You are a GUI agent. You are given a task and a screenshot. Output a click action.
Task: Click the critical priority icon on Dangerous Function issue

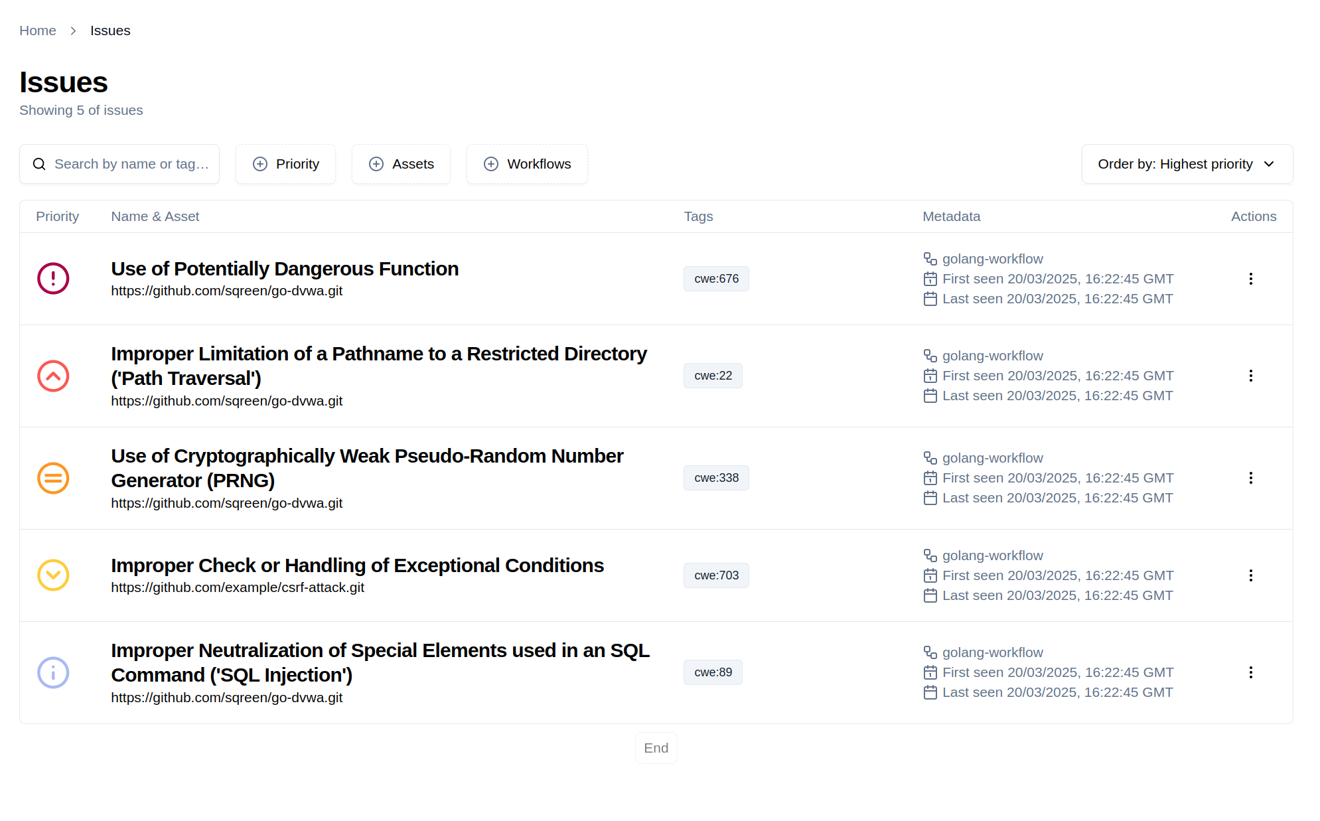pyautogui.click(x=53, y=278)
